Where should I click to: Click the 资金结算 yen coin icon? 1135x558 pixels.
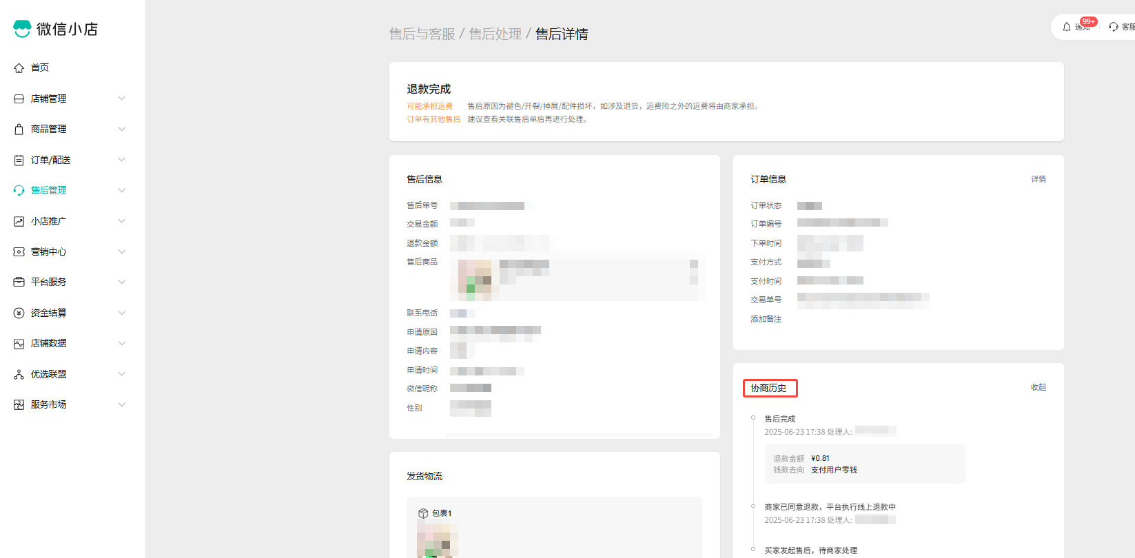pos(19,313)
